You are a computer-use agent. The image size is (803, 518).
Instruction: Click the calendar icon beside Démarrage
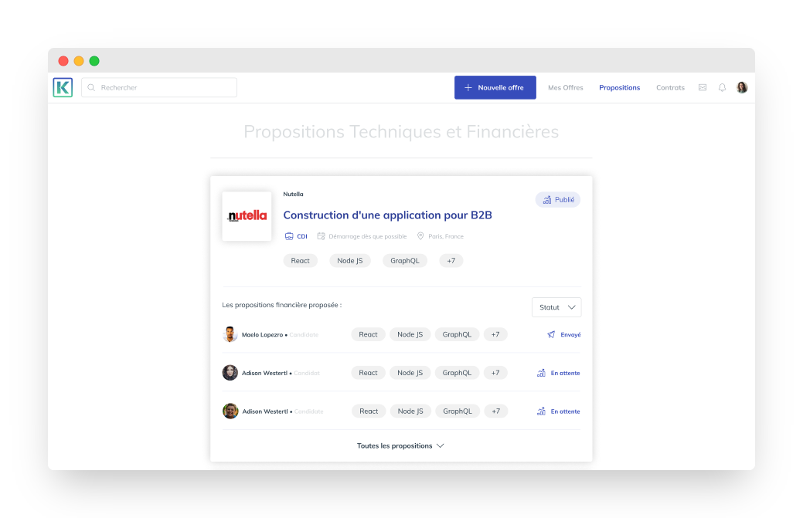pyautogui.click(x=321, y=236)
